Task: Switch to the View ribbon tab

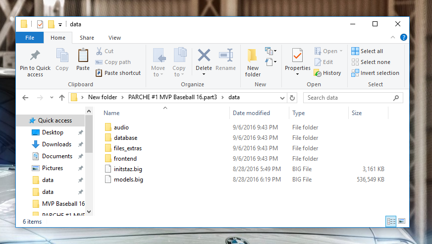Action: (114, 38)
